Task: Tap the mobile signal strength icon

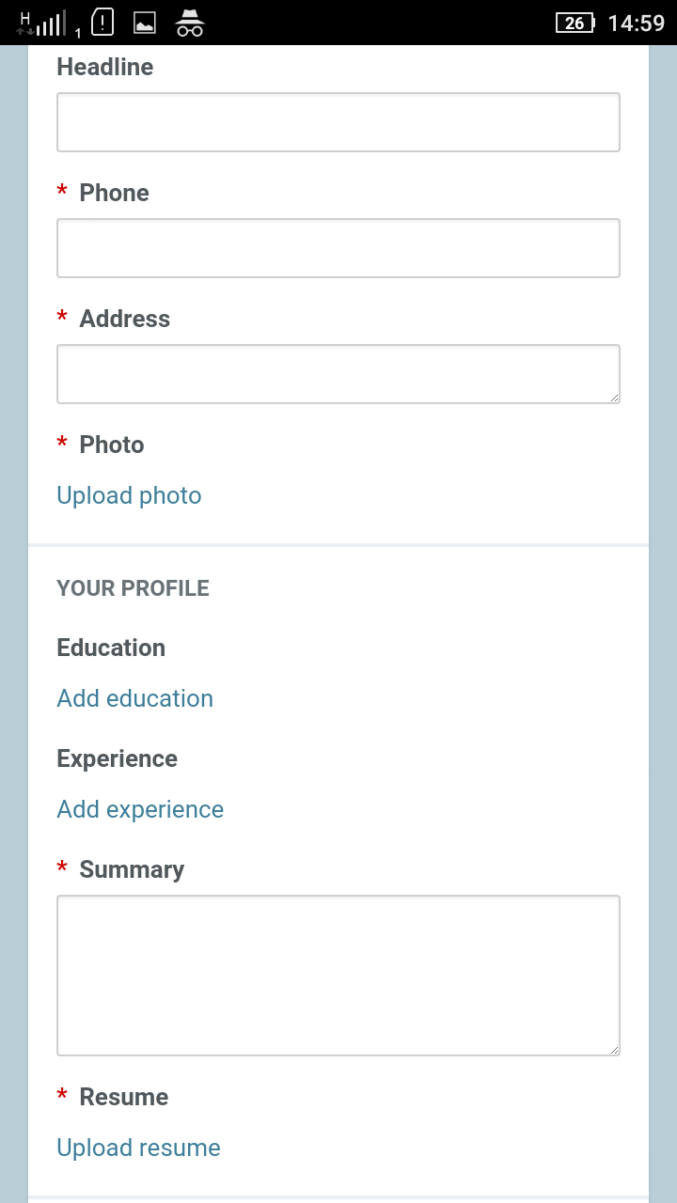Action: (x=41, y=23)
